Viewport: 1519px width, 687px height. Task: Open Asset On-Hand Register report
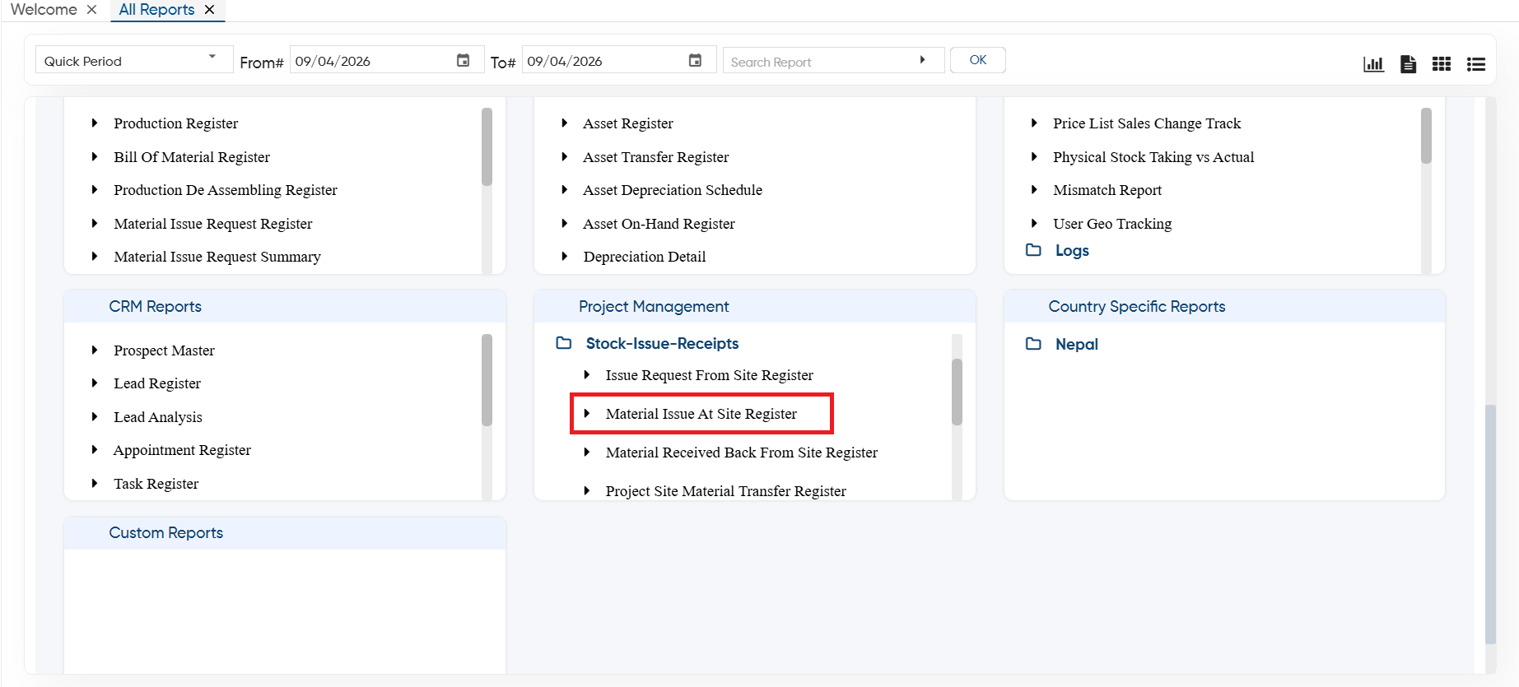(659, 224)
